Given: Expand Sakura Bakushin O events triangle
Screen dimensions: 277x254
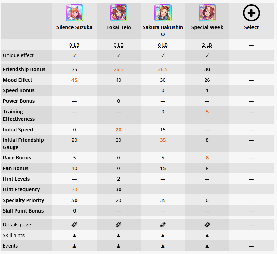Looking at the screenshot, I should 163,246.
